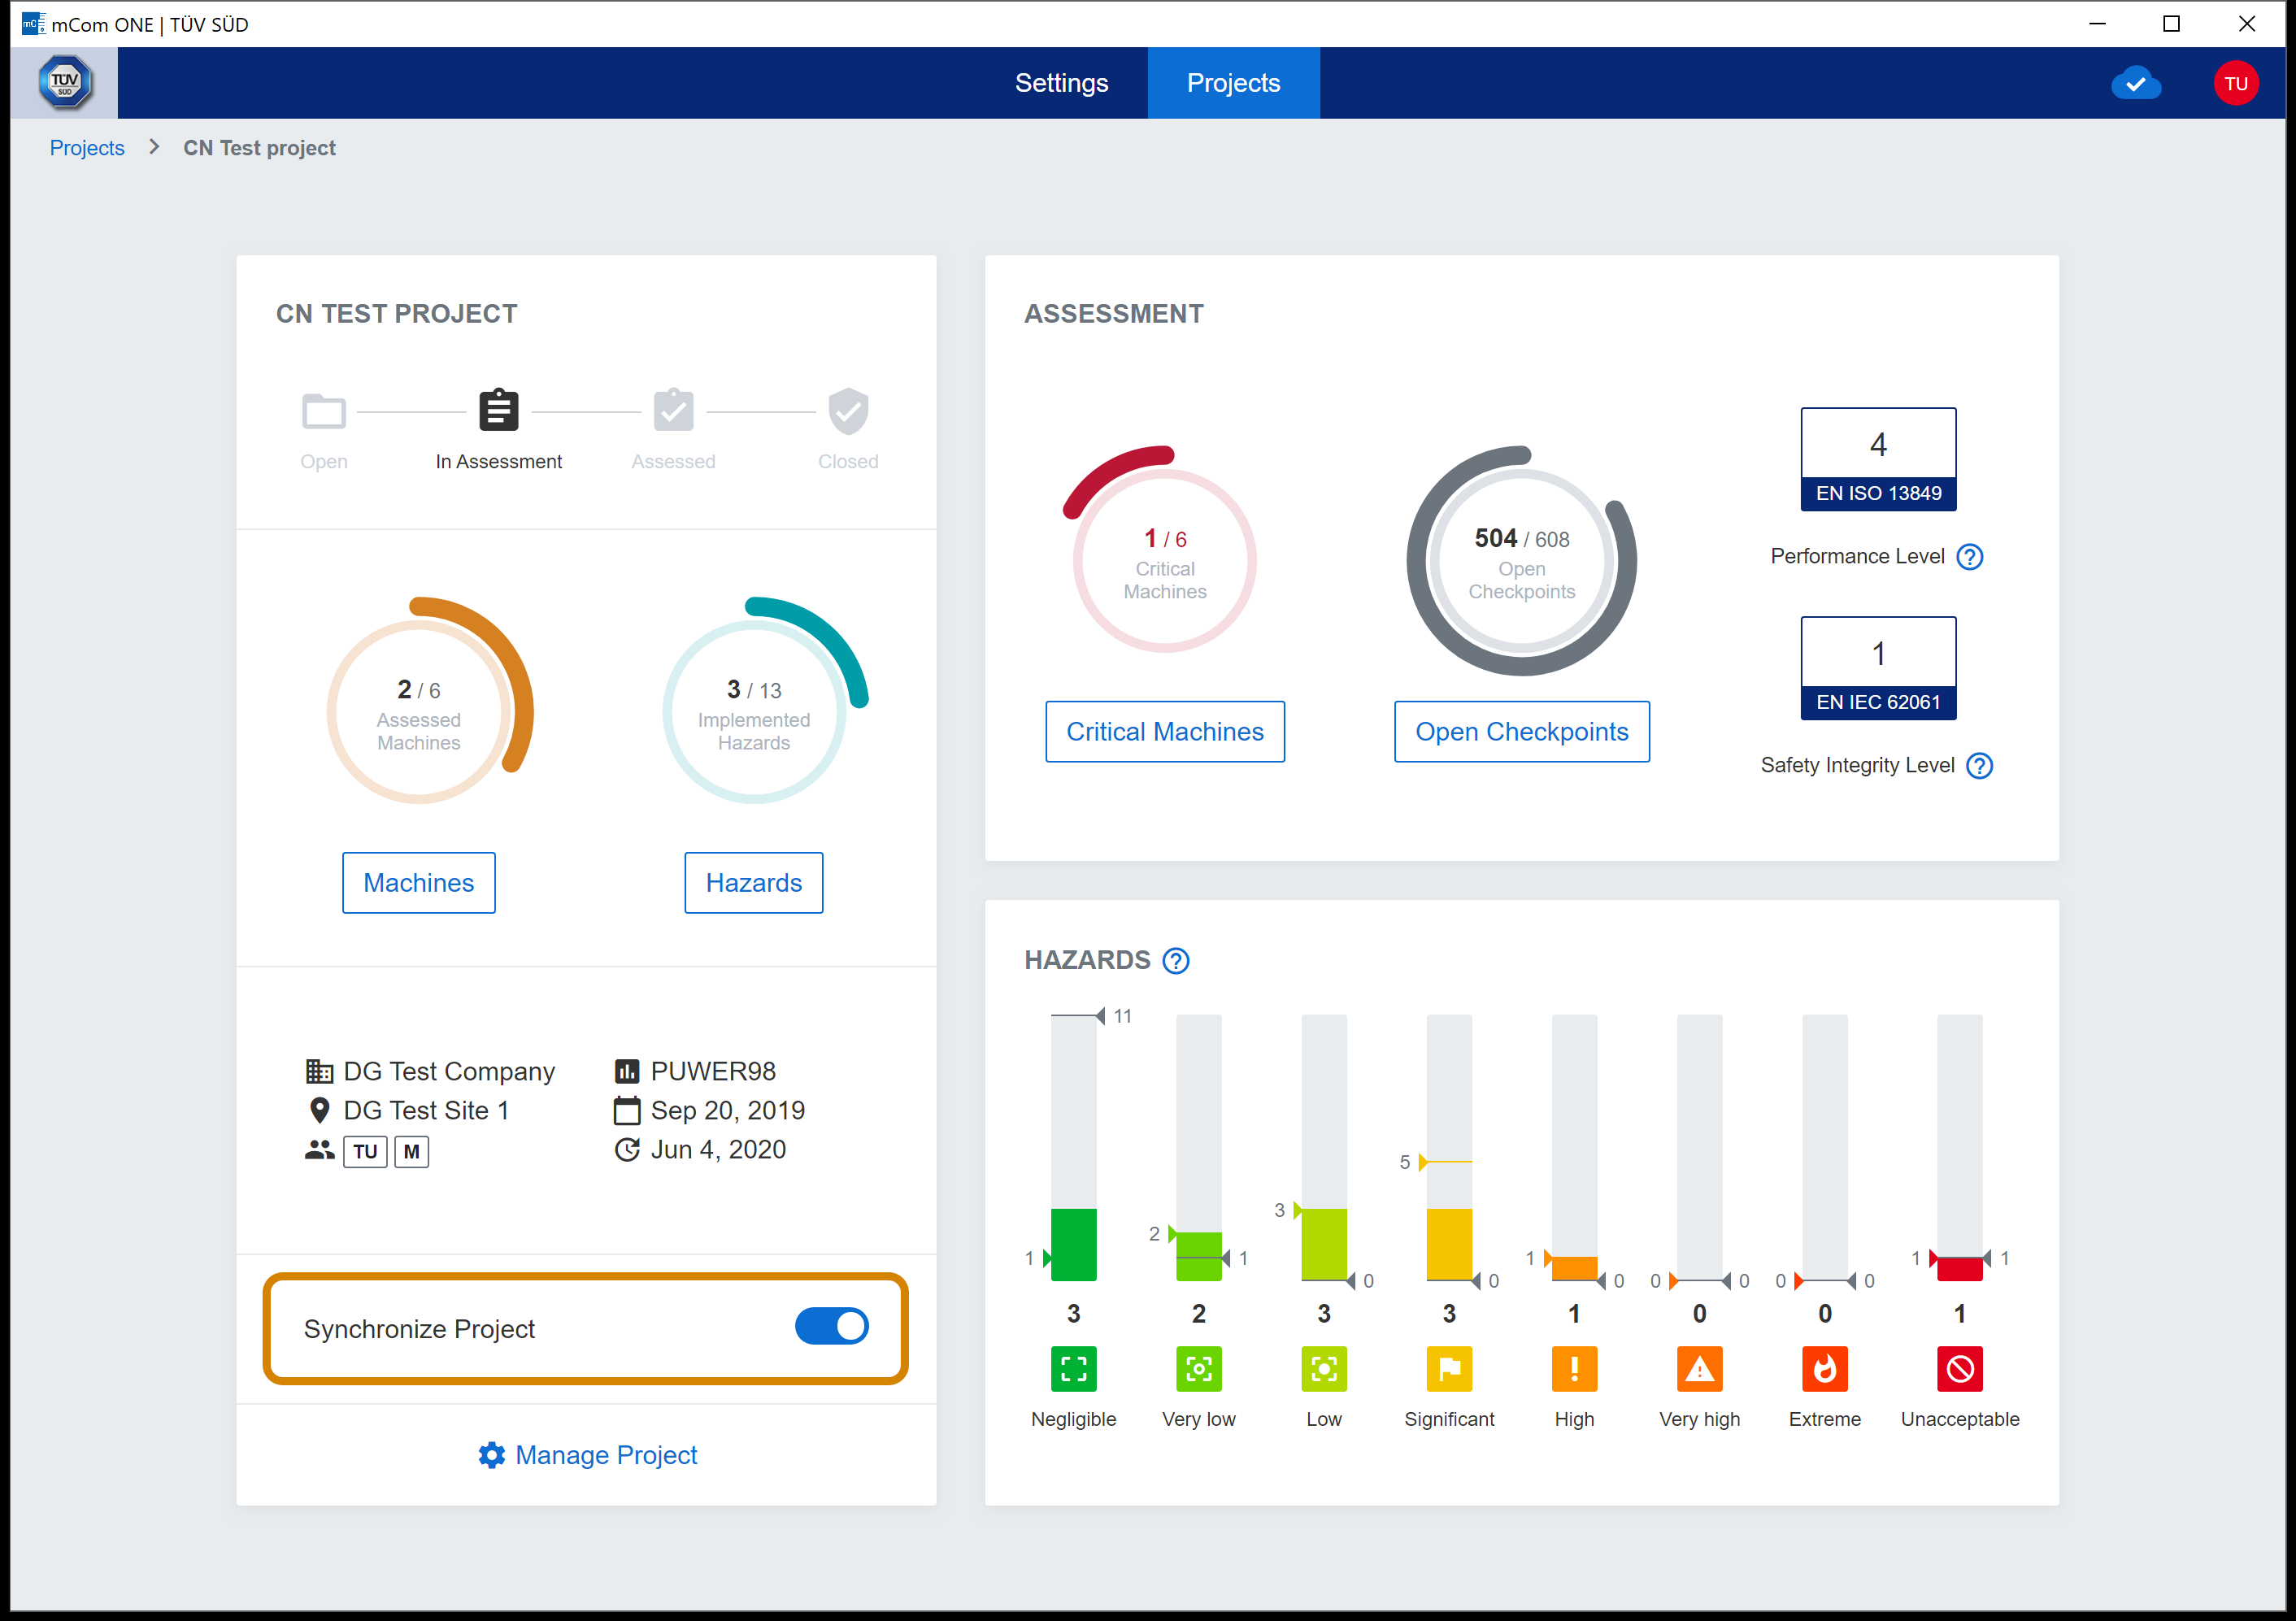Image resolution: width=2296 pixels, height=1621 pixels.
Task: Switch to the Settings tab
Action: 1061,83
